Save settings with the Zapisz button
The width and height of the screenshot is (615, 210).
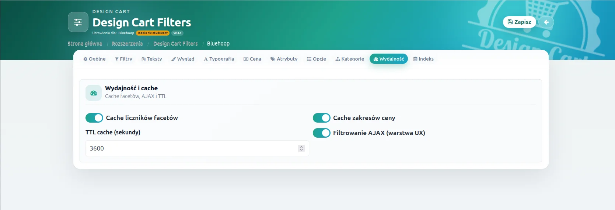519,22
